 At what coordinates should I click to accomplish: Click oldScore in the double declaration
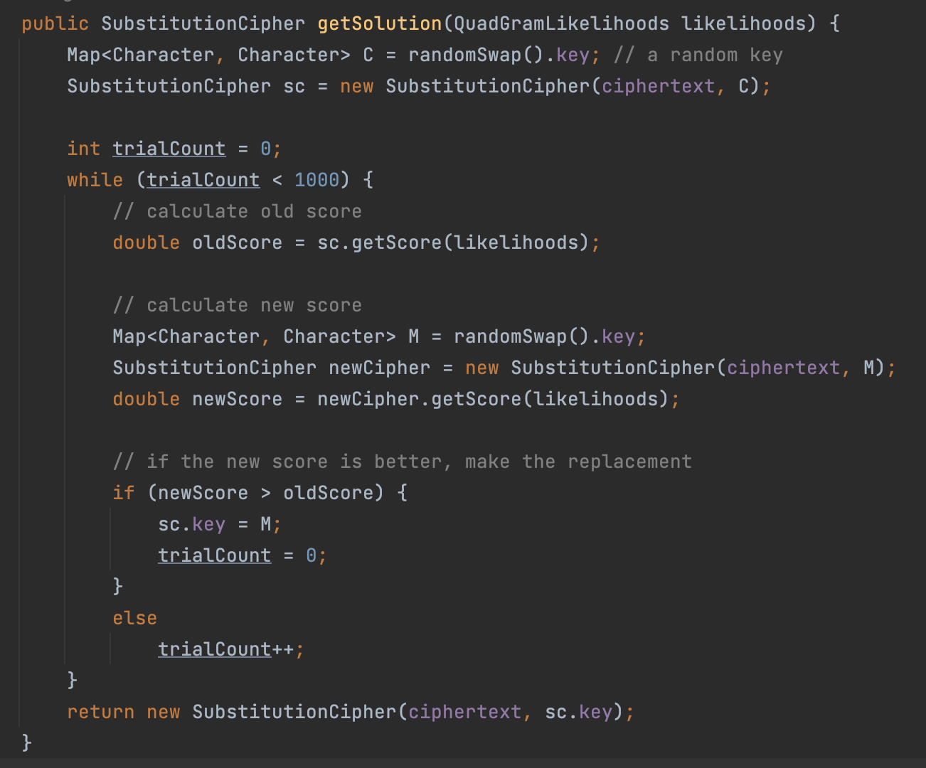(x=237, y=242)
